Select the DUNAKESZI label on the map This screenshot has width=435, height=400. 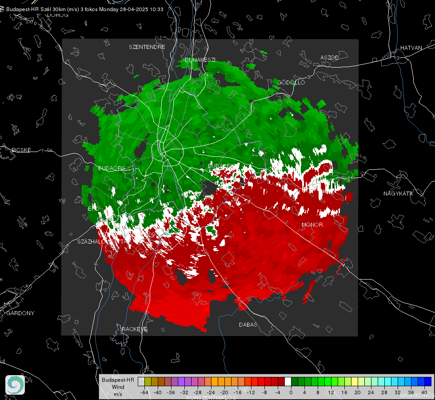click(x=200, y=60)
